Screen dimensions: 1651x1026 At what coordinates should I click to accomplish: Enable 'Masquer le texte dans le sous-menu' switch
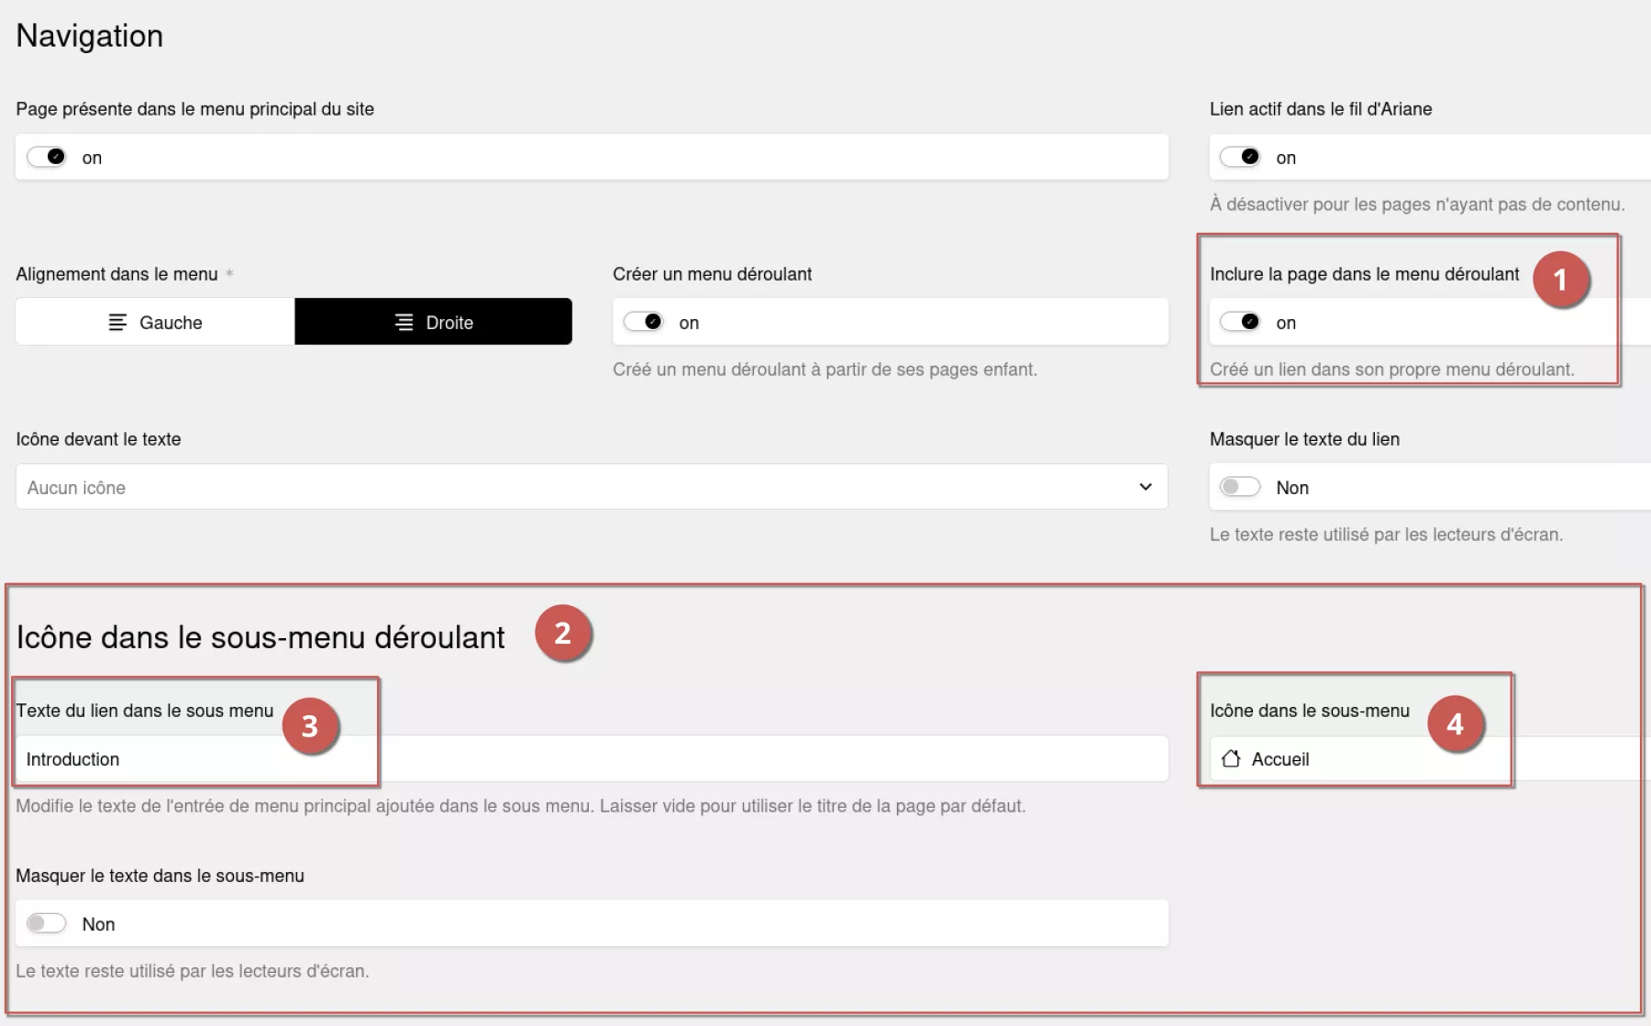(47, 923)
